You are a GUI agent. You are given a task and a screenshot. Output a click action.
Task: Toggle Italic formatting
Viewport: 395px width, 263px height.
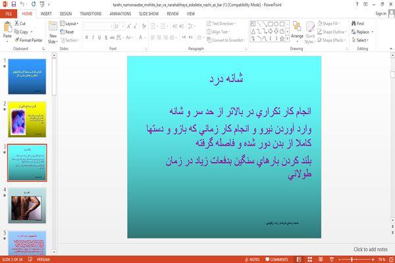coord(93,38)
